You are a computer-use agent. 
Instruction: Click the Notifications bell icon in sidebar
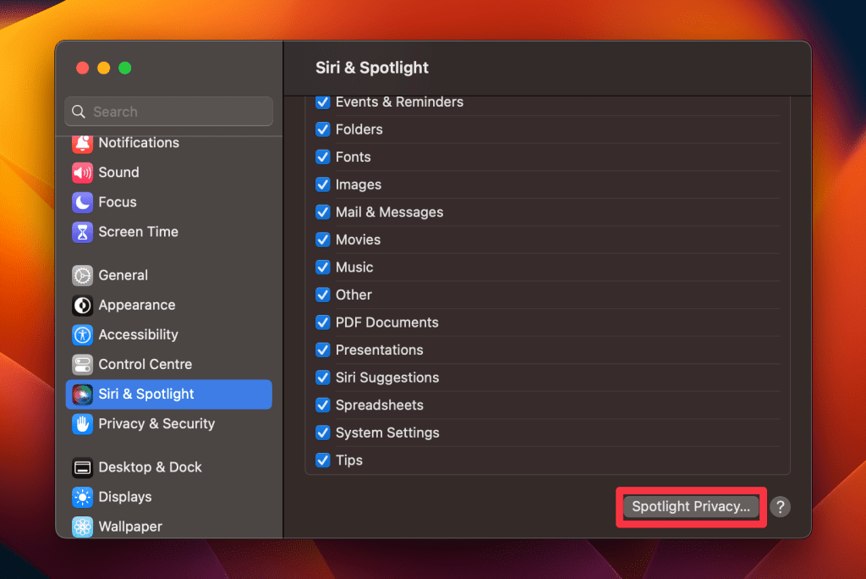point(82,143)
